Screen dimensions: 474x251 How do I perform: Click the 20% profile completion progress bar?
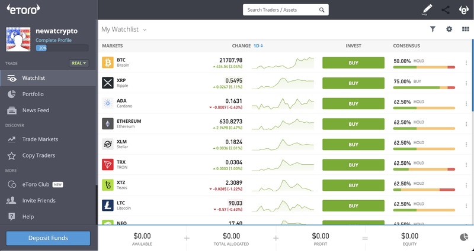62,48
